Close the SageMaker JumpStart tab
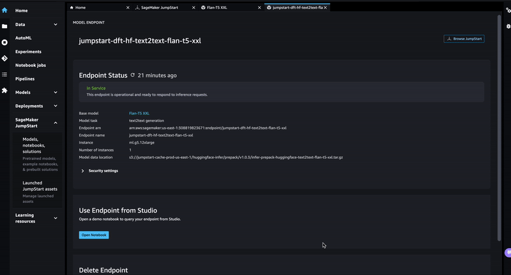The height and width of the screenshot is (275, 511). tap(194, 8)
